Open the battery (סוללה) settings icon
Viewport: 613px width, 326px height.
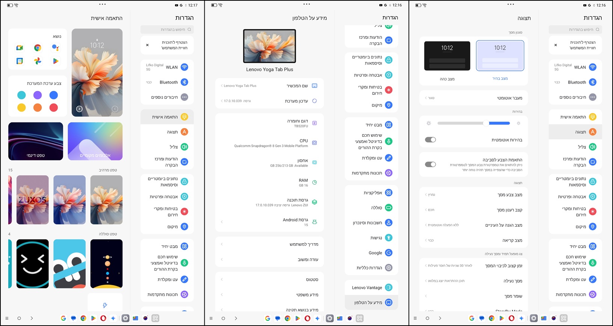click(389, 208)
